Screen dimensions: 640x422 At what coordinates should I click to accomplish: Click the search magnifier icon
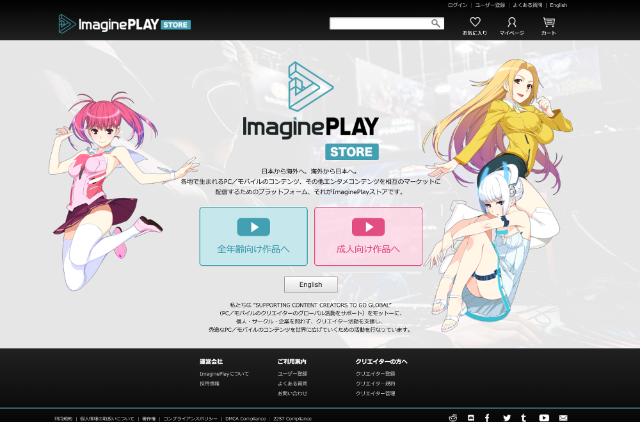coord(436,24)
